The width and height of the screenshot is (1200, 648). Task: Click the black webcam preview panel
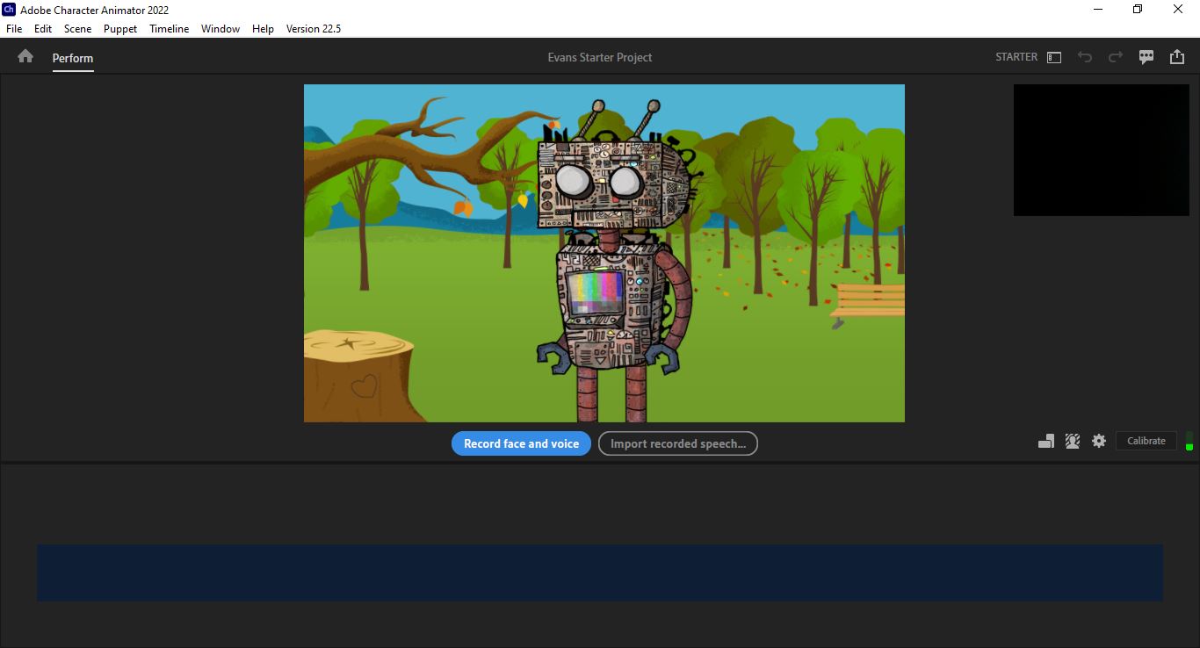(x=1102, y=150)
